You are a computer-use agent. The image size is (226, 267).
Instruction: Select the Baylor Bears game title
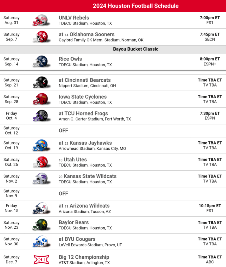(x=74, y=222)
